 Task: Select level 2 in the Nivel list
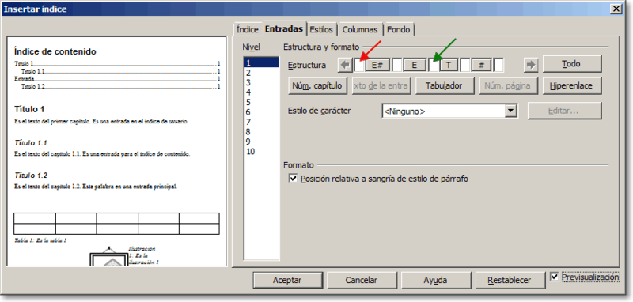(261, 73)
